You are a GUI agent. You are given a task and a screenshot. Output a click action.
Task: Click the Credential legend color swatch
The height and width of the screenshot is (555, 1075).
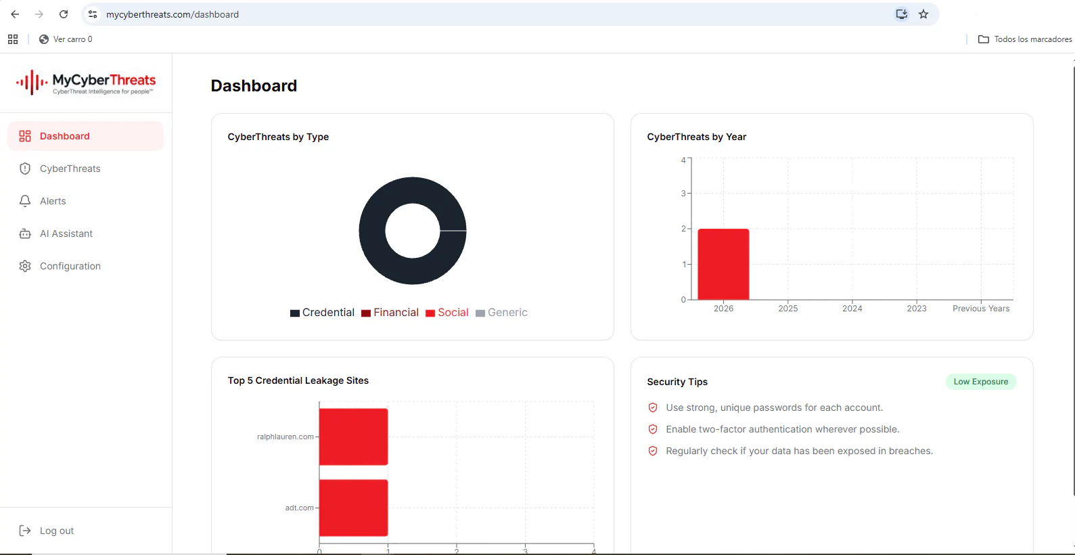click(x=295, y=313)
